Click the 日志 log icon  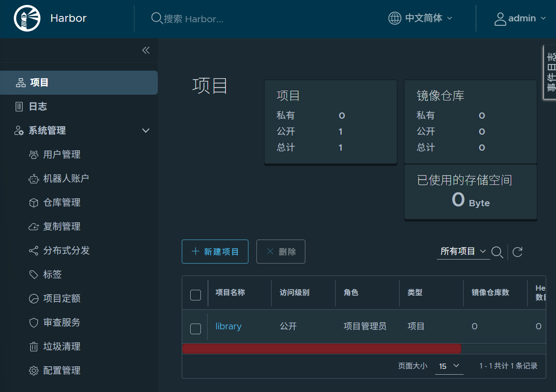pos(19,107)
